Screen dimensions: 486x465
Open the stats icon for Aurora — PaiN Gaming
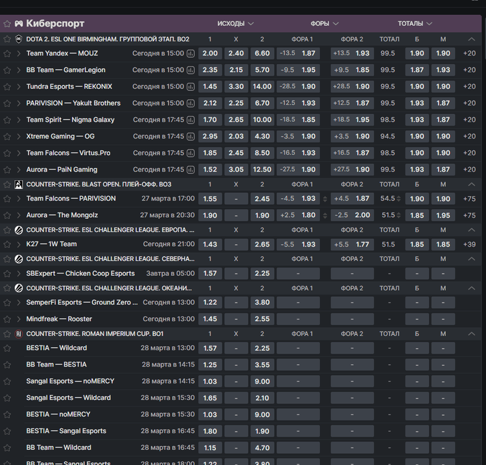click(x=191, y=170)
